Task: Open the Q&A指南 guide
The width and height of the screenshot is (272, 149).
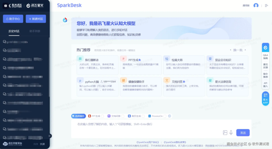Action: pos(265,57)
